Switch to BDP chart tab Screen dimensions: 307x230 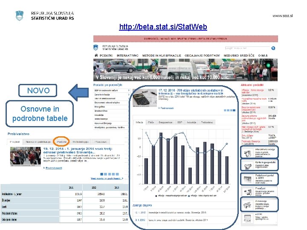click(180, 122)
